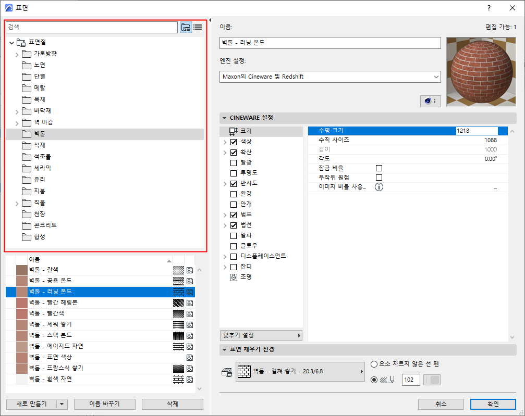Click texture icon of 벽돌 - 공용 본드
Image resolution: width=525 pixels, height=416 pixels.
190,281
